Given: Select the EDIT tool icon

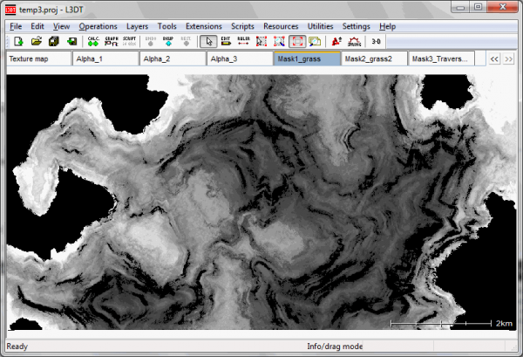Looking at the screenshot, I should point(226,41).
